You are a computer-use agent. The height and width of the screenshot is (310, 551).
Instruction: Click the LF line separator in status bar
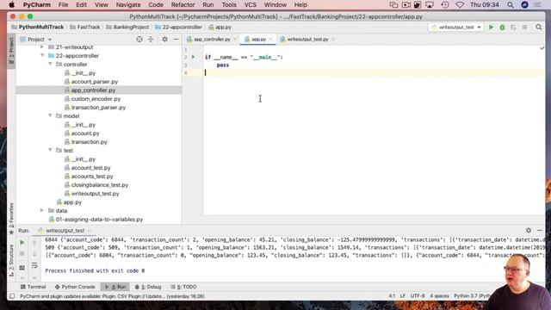pos(403,296)
